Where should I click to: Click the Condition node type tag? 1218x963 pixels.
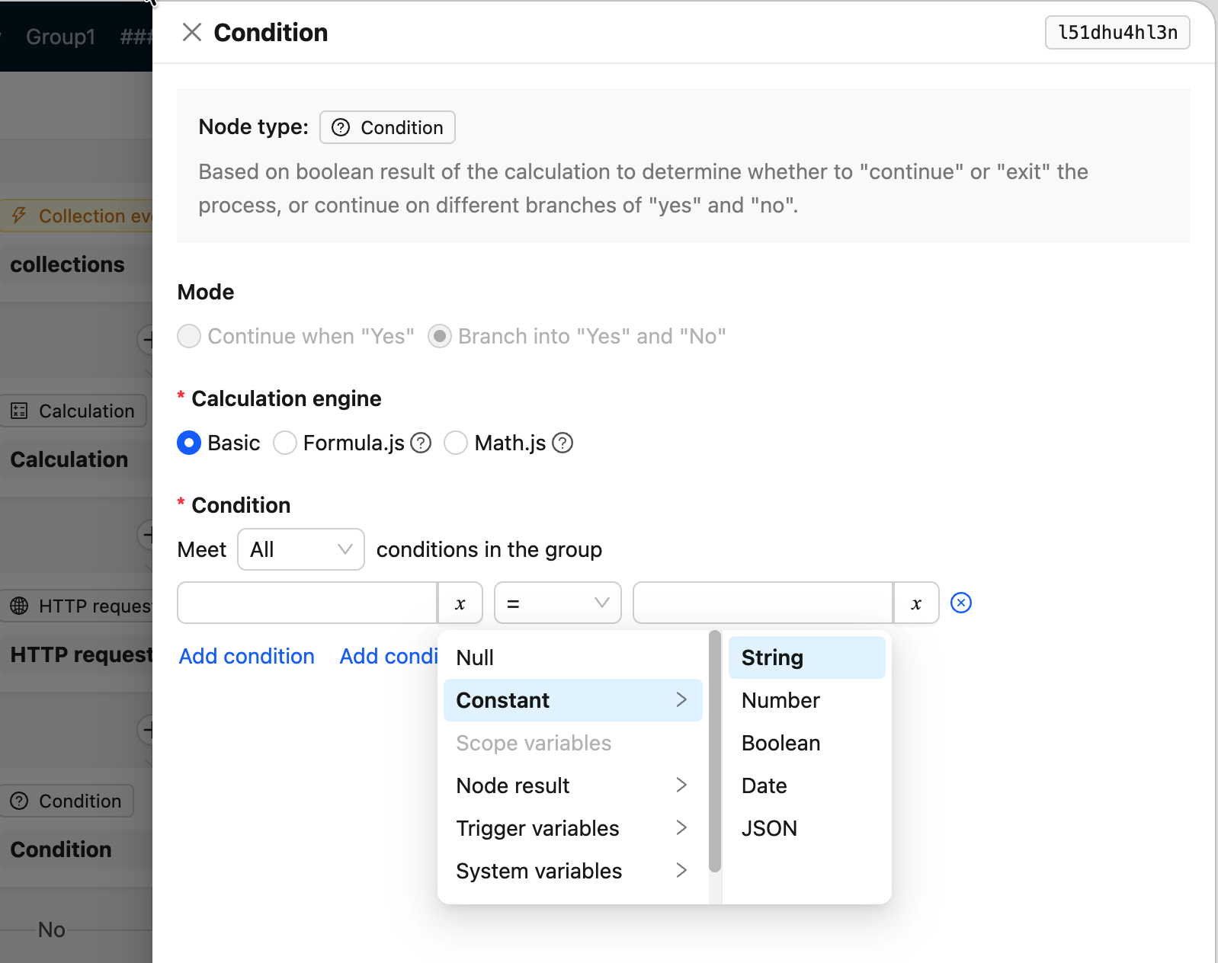tap(387, 127)
